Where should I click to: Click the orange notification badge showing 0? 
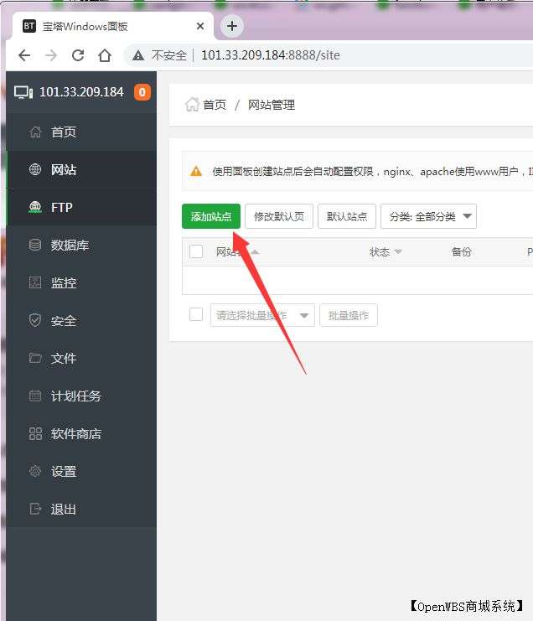[x=142, y=92]
